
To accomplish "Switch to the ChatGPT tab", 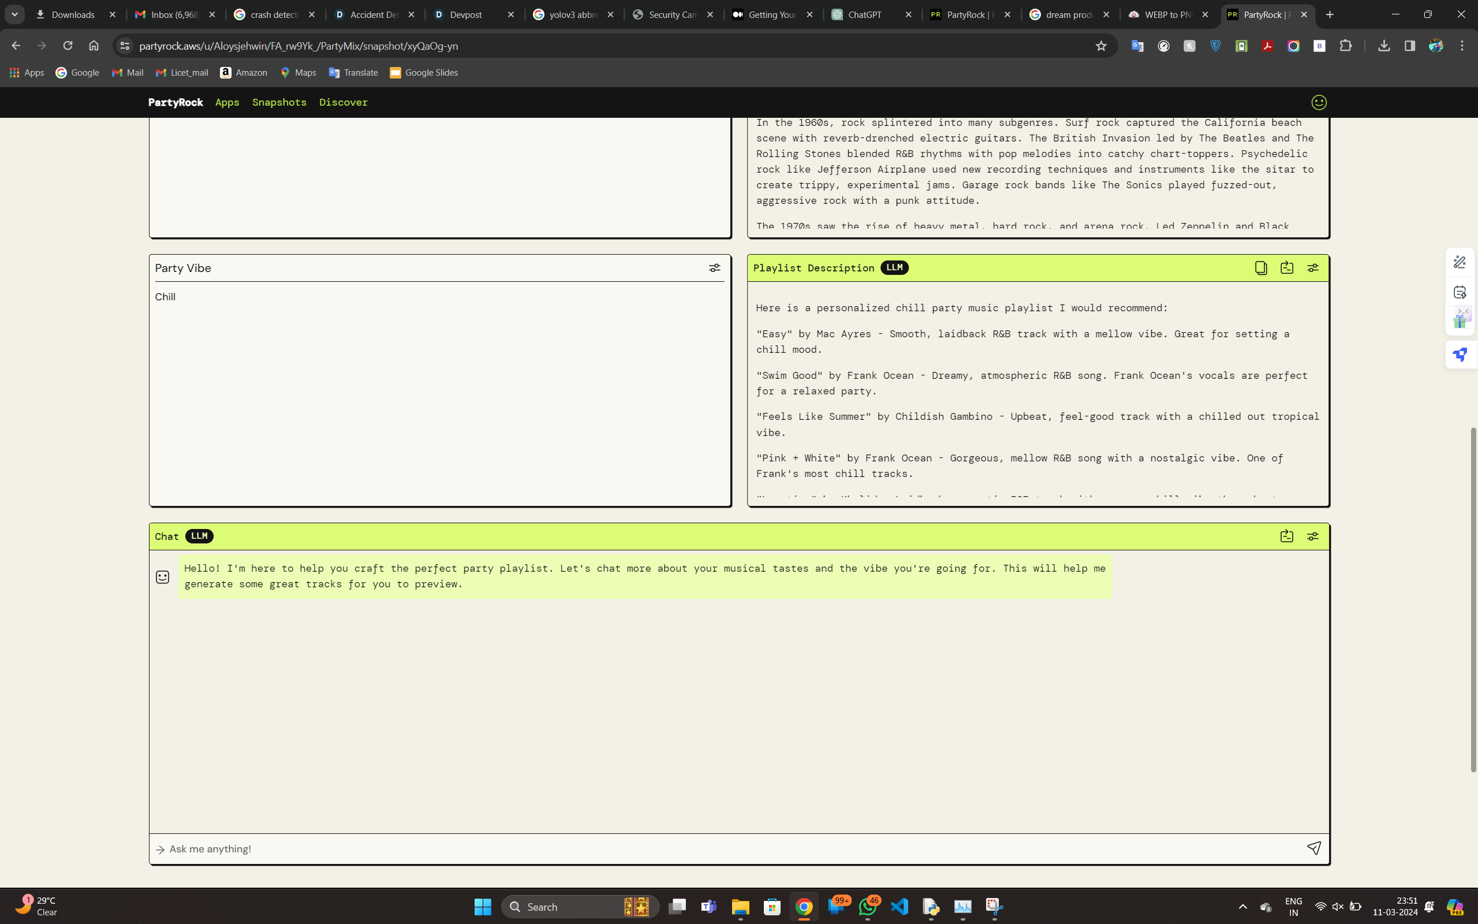I will [x=864, y=14].
